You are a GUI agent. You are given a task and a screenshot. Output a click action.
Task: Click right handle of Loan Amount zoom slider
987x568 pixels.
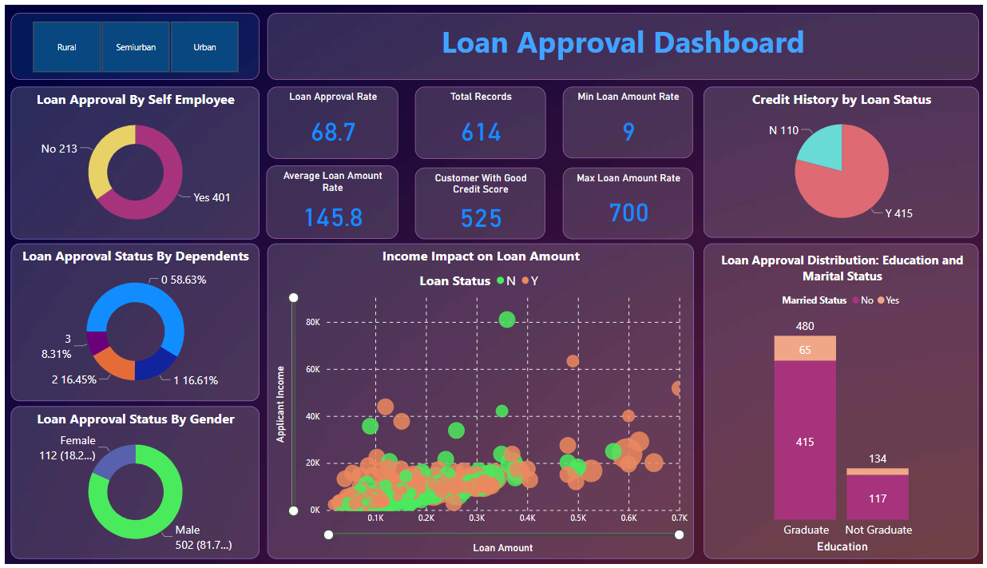(x=680, y=535)
